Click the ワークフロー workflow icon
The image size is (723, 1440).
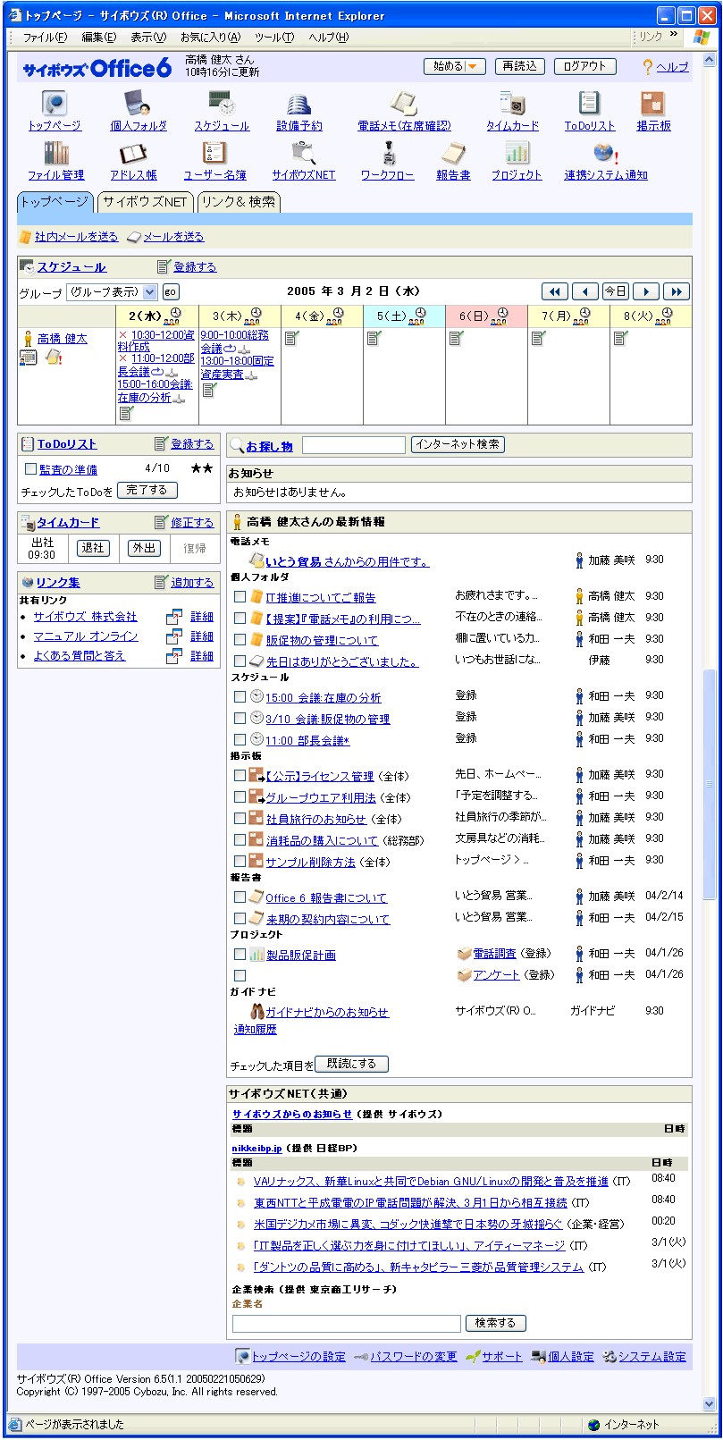pos(387,153)
